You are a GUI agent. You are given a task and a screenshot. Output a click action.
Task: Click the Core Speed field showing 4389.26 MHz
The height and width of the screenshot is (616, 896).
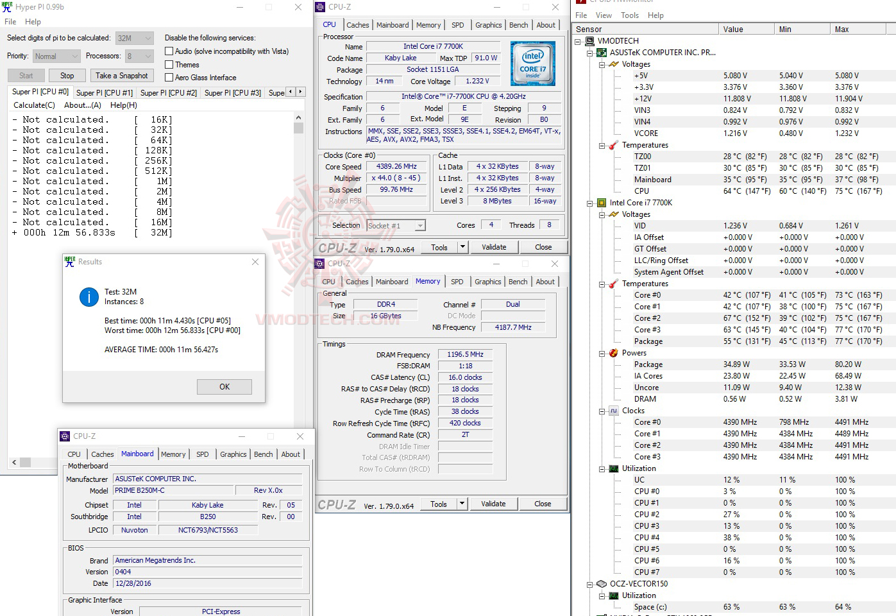click(x=396, y=167)
